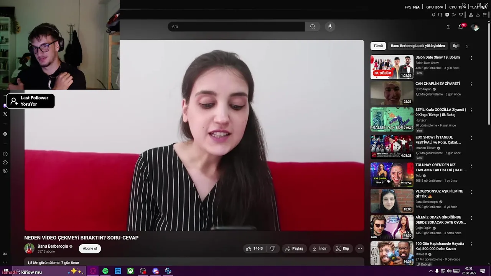Open settings gear in browser sidebar
The image size is (491, 276).
tap(5, 171)
